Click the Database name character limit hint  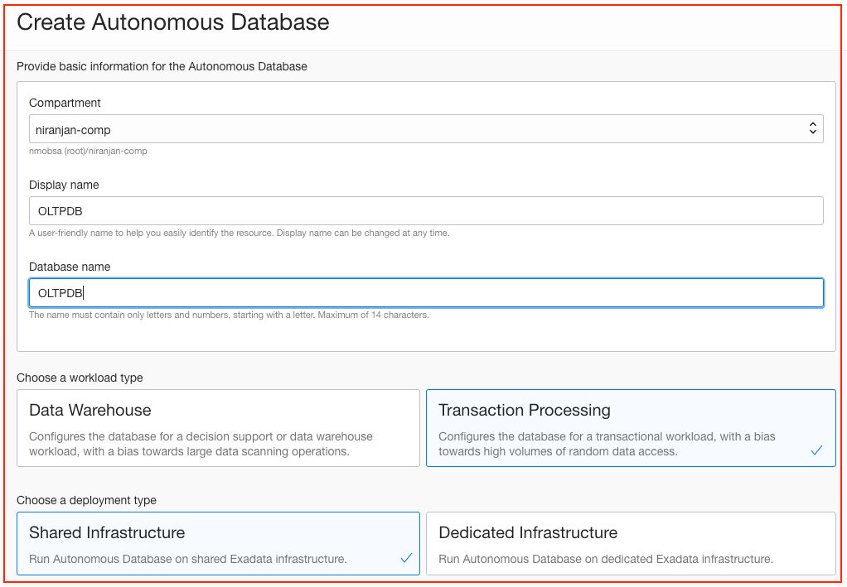point(230,315)
